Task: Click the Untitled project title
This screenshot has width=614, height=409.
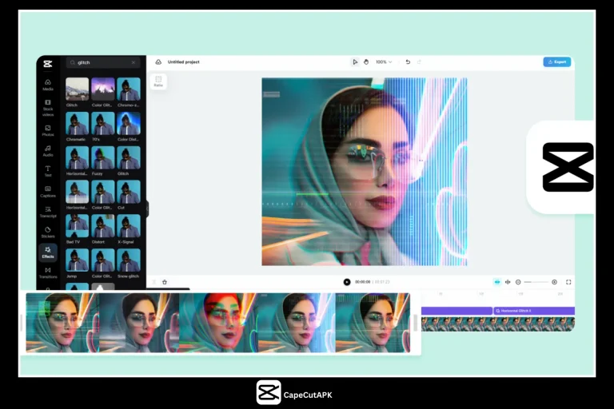Action: click(x=184, y=62)
